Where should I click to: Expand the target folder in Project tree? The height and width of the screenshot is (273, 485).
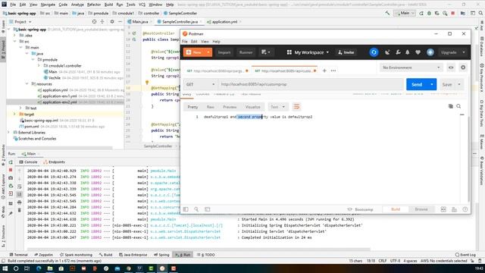pos(14,115)
